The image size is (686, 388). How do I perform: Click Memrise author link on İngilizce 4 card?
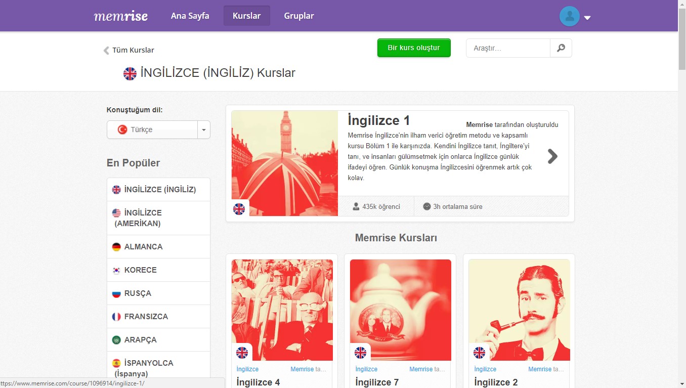coord(303,369)
